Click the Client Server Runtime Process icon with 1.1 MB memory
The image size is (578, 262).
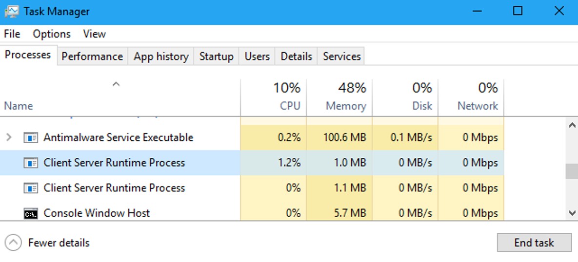pos(31,188)
